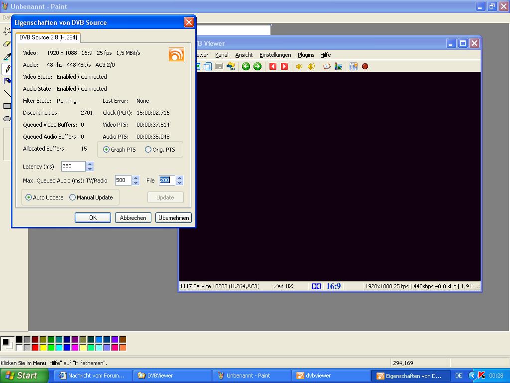
Task: Open the Einstellungen menu
Action: [x=275, y=55]
